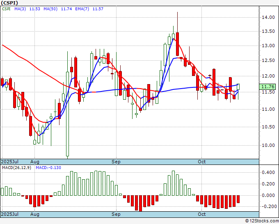Viewport: 279px width, 224px height.
Task: Click the 0.000 MACD axis label
Action: 268,195
